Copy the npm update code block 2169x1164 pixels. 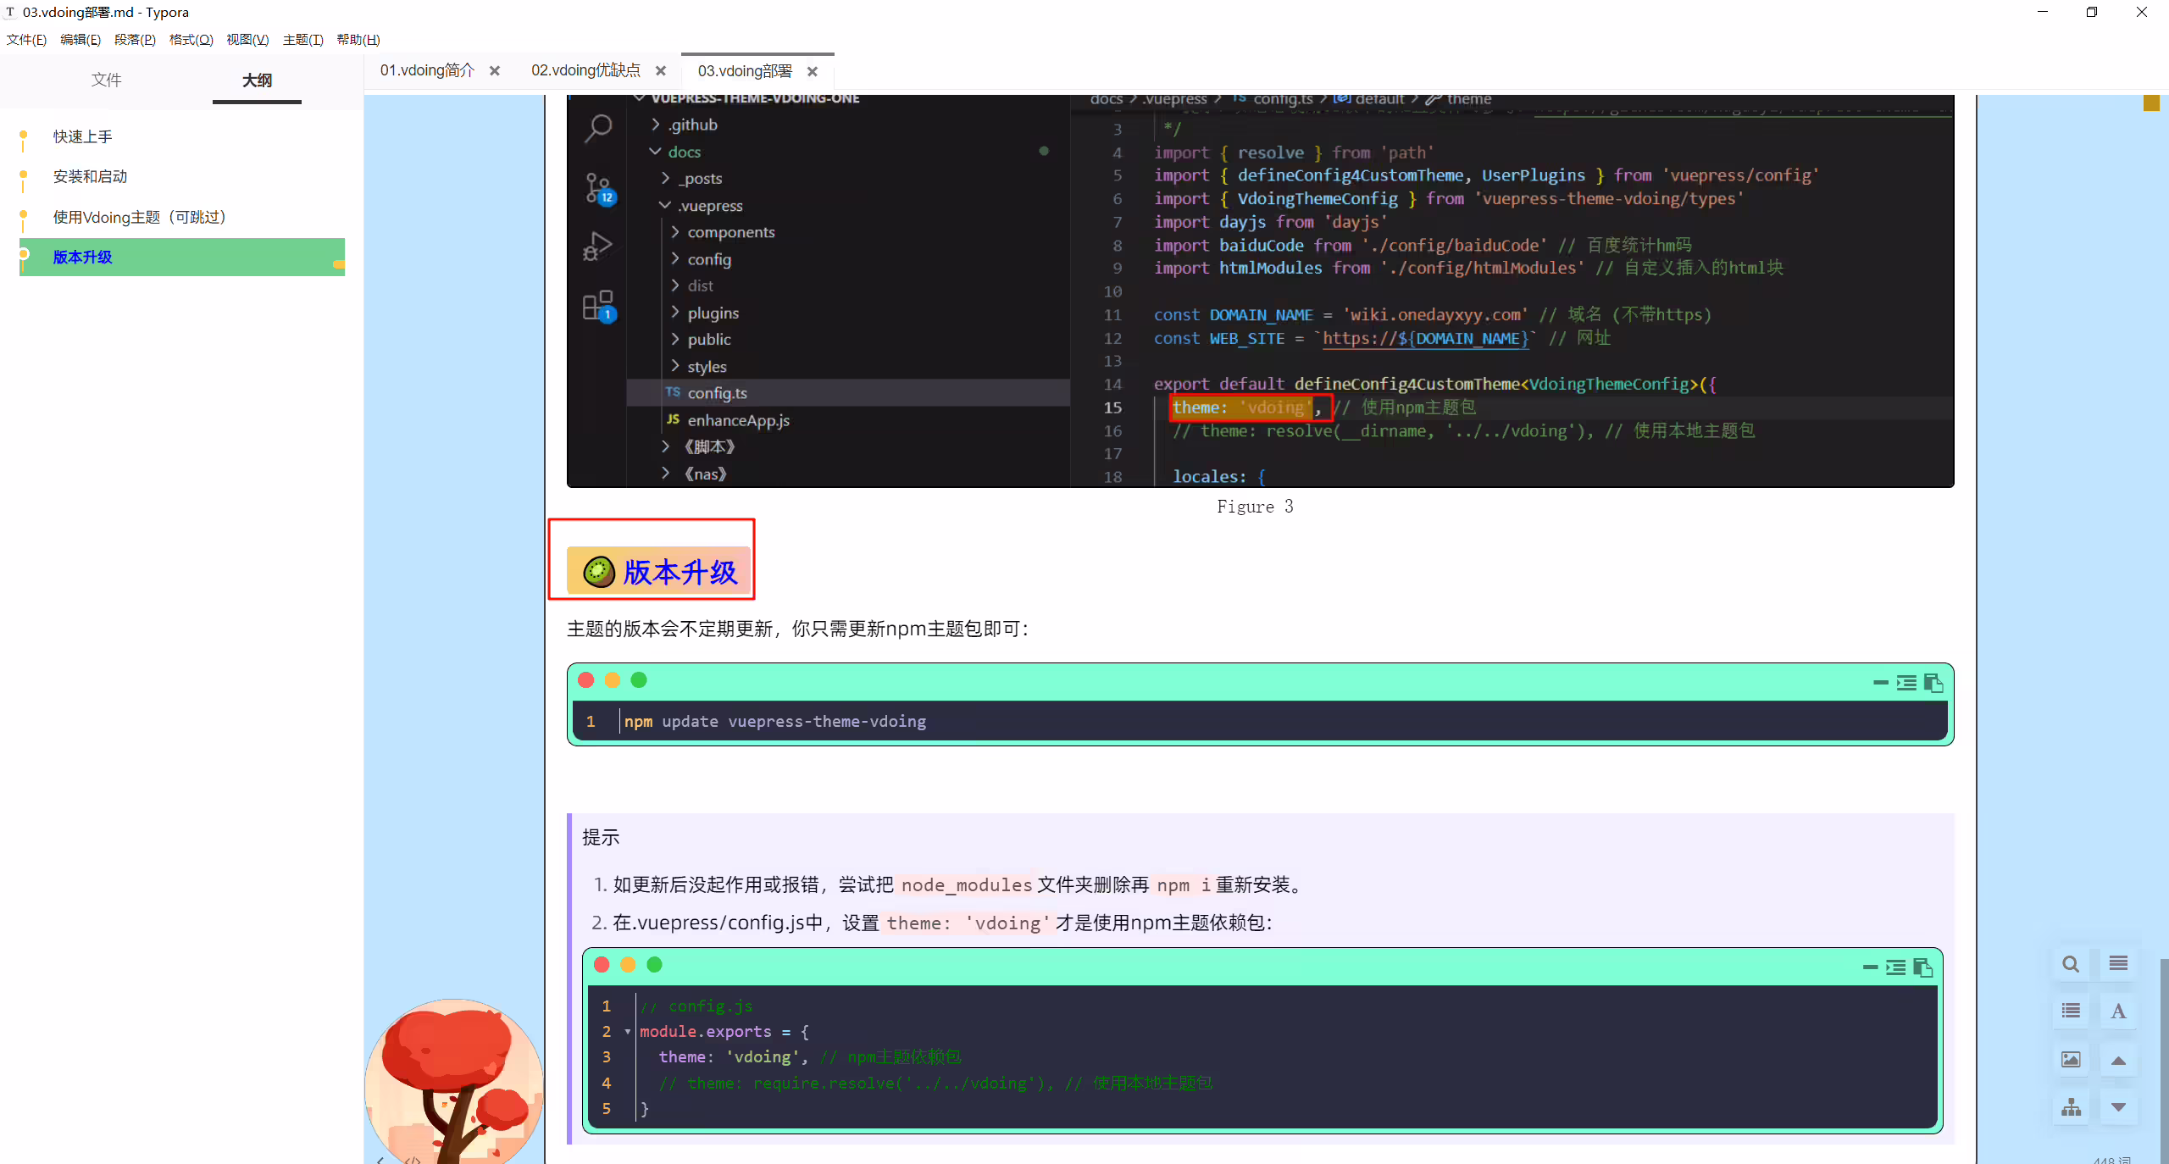[x=1933, y=683]
